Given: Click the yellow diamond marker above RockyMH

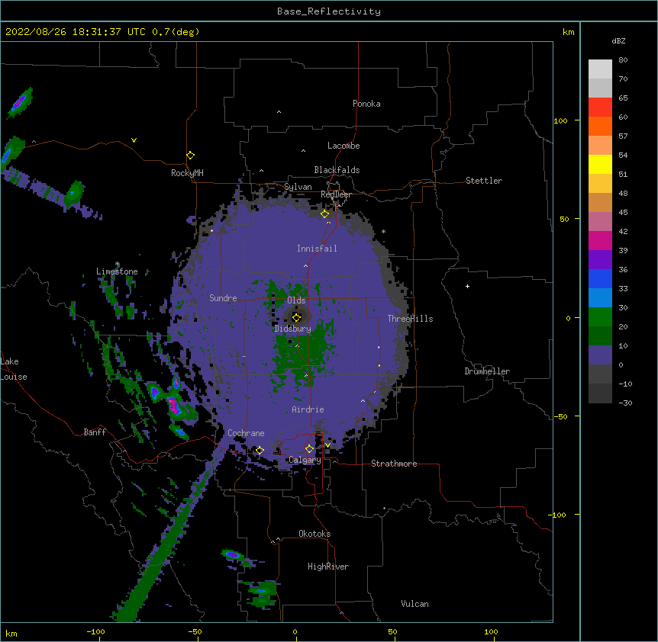Looking at the screenshot, I should tap(191, 156).
